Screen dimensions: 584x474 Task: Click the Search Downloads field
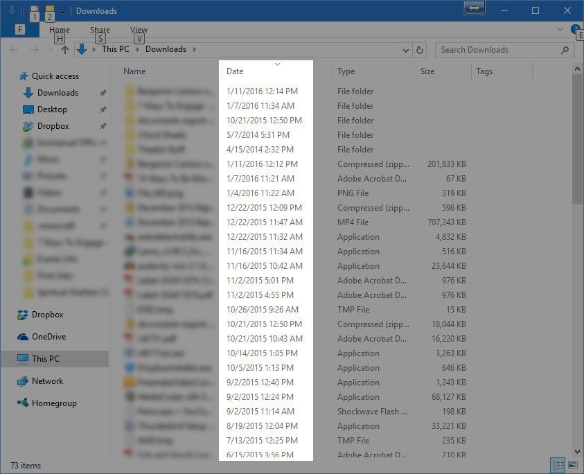coord(504,50)
